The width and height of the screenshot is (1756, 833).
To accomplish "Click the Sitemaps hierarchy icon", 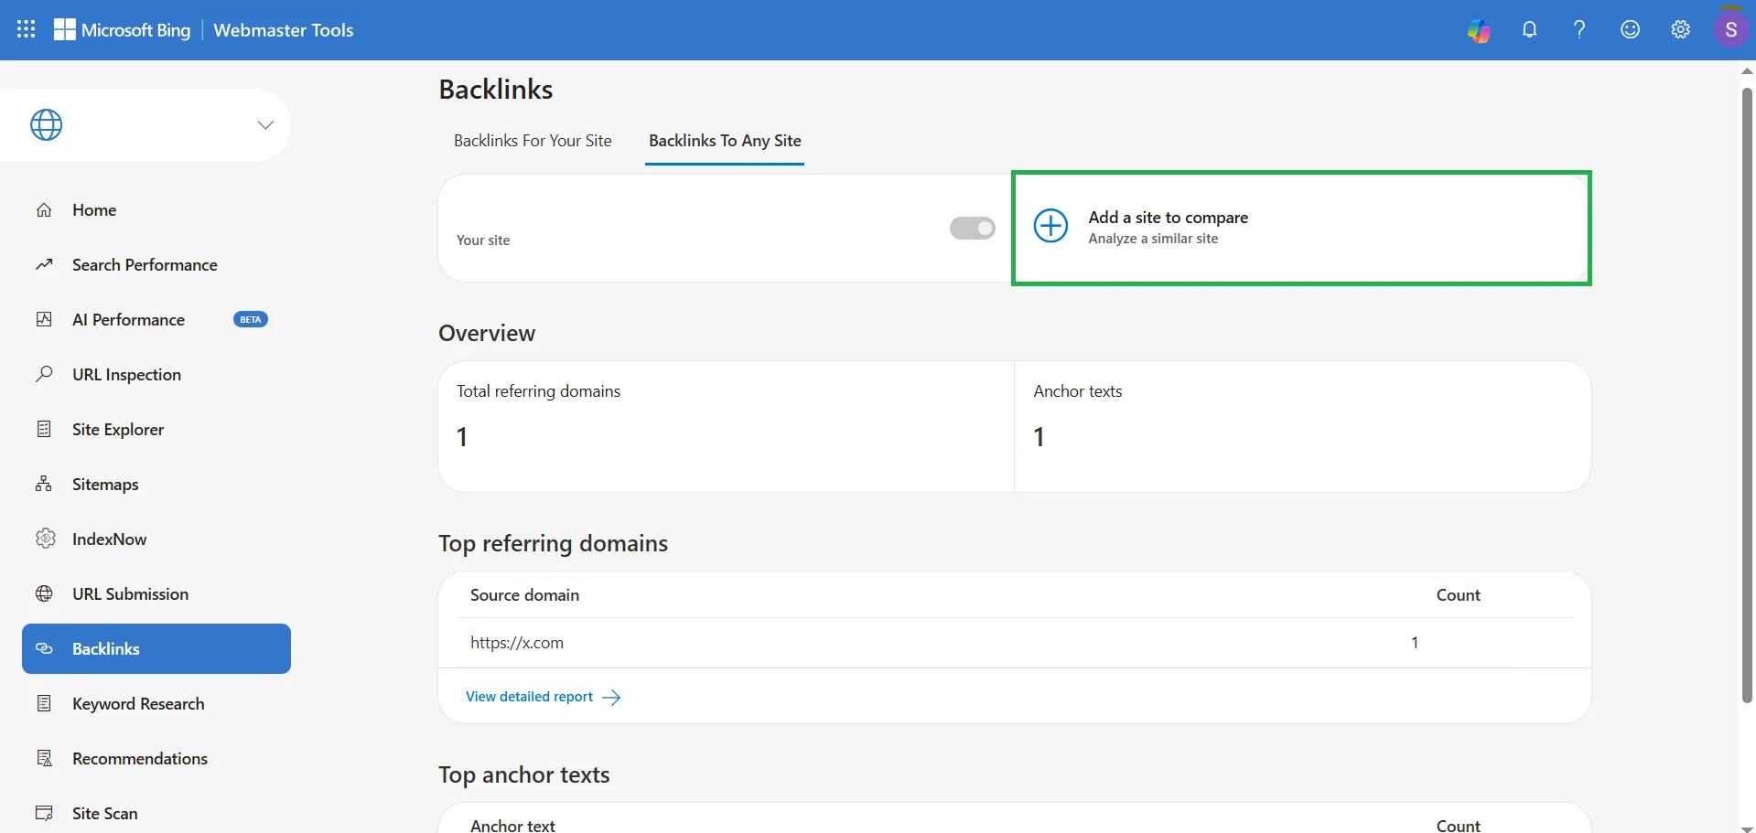I will click(x=44, y=484).
